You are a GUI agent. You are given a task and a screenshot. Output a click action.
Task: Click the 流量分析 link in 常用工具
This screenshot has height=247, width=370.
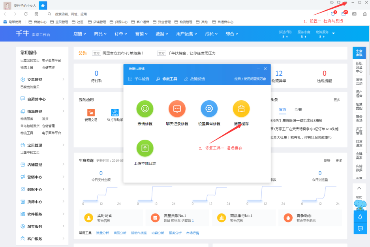pos(103,233)
